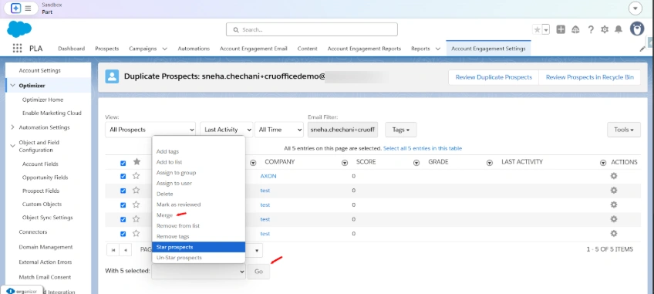Viewport: 654px width, 294px height.
Task: Uncheck the AXON row checkbox
Action: [x=123, y=176]
